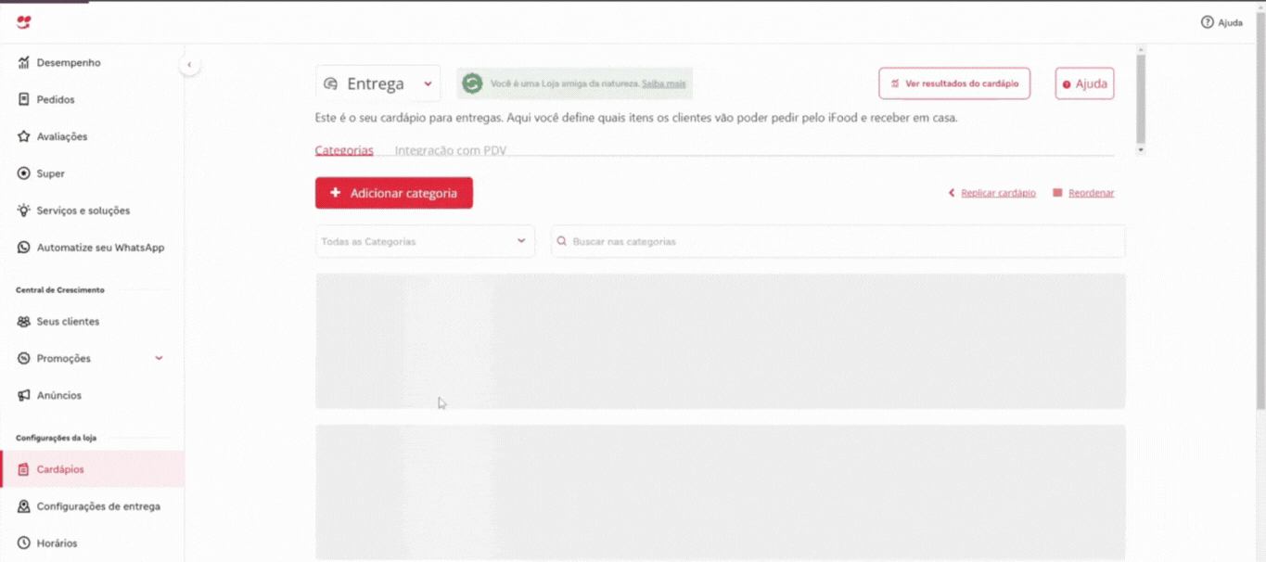Open Serviços e soluções lightbulb item
Viewport: 1266px width, 562px height.
tap(83, 211)
